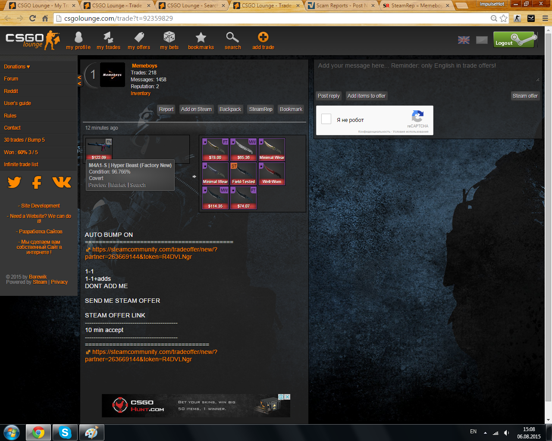Click the Add items to offer button
The height and width of the screenshot is (441, 552).
(x=366, y=96)
